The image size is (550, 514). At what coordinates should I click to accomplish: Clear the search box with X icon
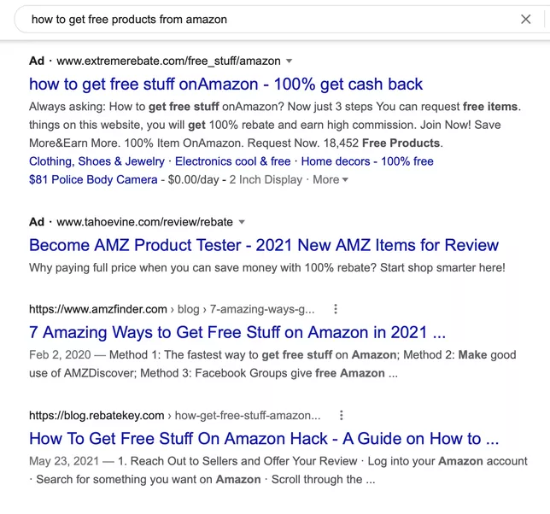coord(525,20)
